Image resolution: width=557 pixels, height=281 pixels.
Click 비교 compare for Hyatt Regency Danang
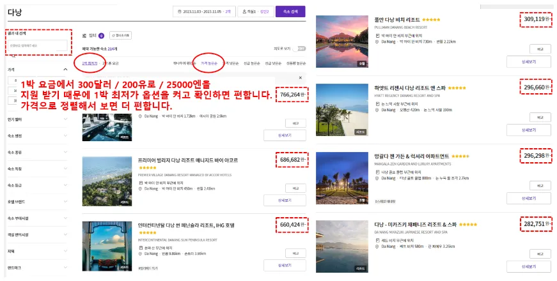click(x=540, y=117)
